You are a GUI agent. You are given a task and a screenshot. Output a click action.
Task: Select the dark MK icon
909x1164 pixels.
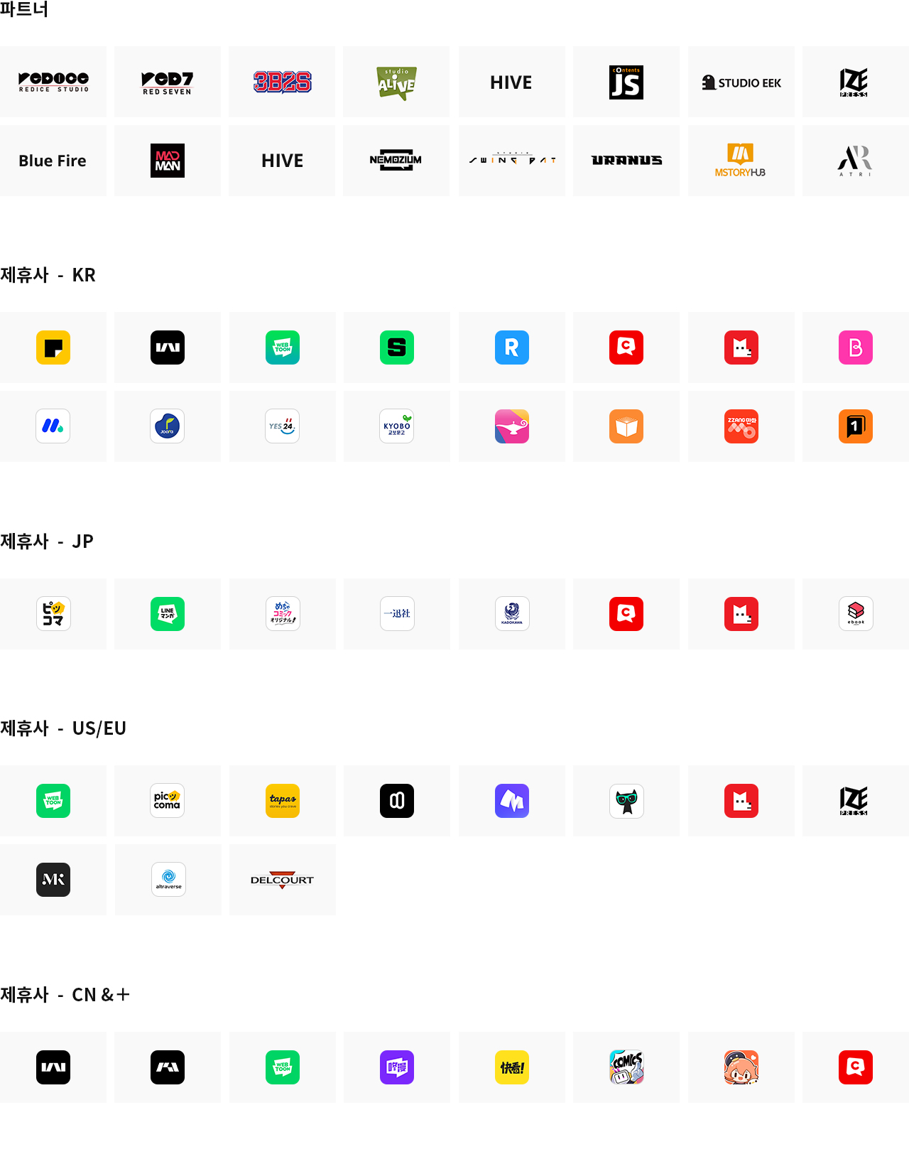tap(53, 880)
